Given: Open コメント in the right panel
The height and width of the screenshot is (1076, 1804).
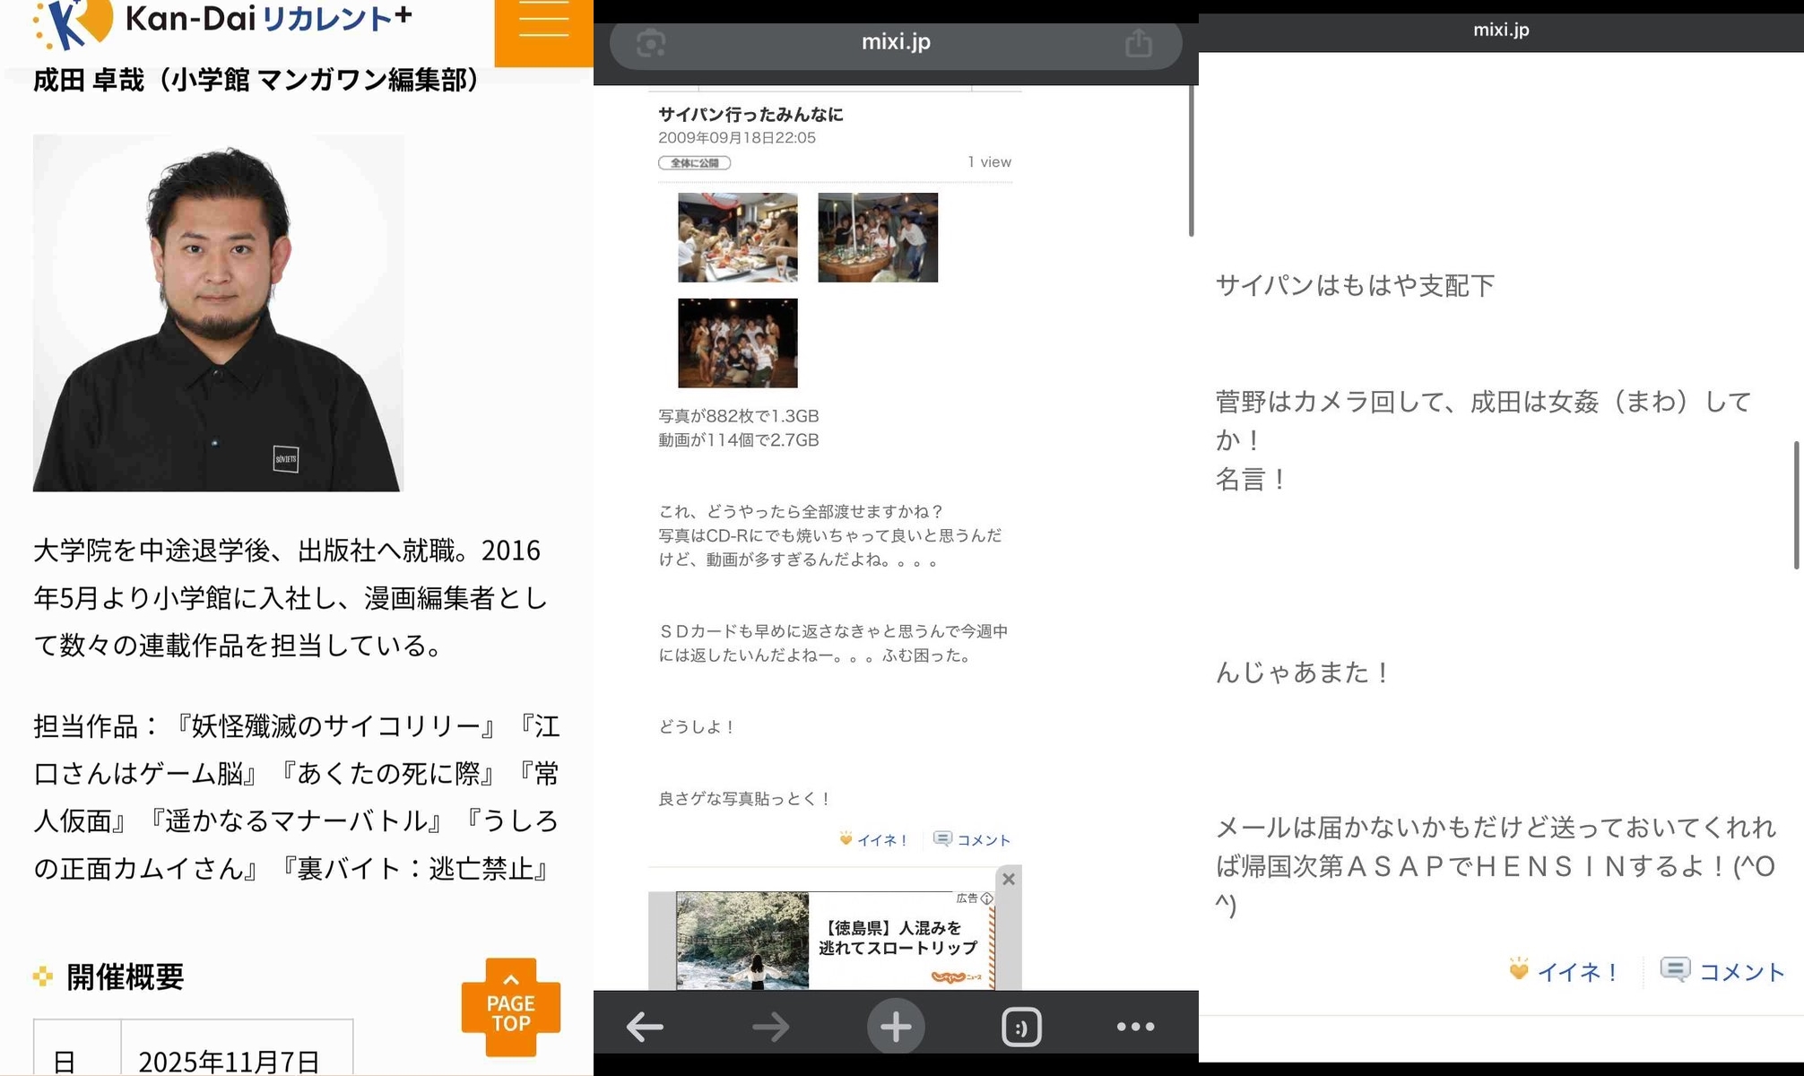Looking at the screenshot, I should point(1722,971).
